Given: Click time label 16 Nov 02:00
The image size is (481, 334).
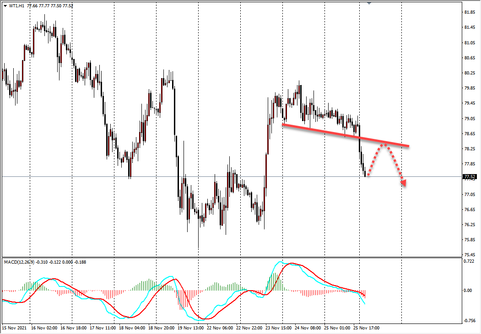Looking at the screenshot, I should [44, 328].
